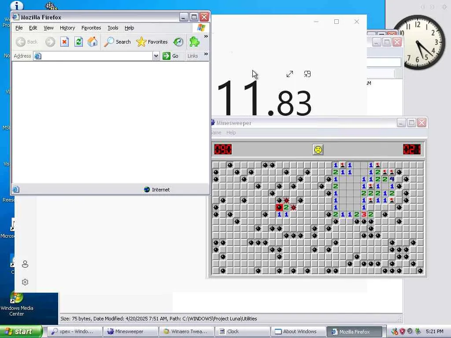Open the settings gear icon in sidebar
The height and width of the screenshot is (338, 451).
tap(25, 282)
